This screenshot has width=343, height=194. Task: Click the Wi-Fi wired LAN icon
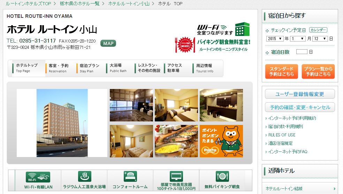click(38, 177)
